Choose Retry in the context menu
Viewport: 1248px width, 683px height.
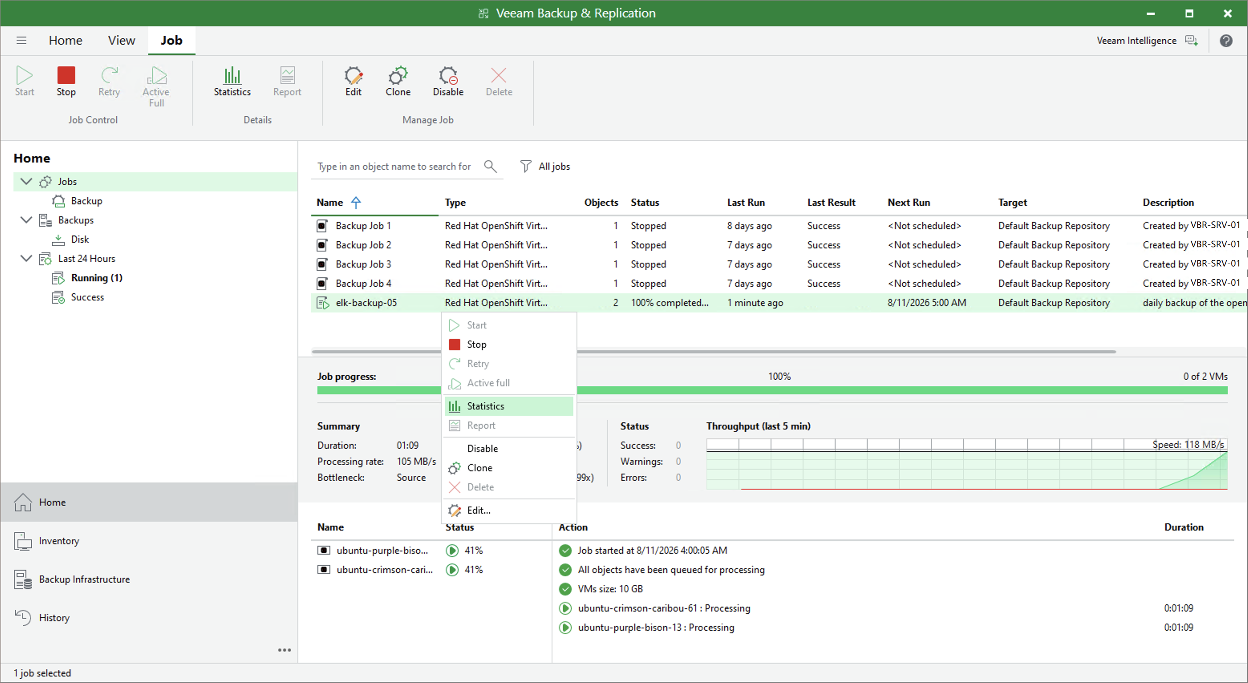(x=509, y=364)
